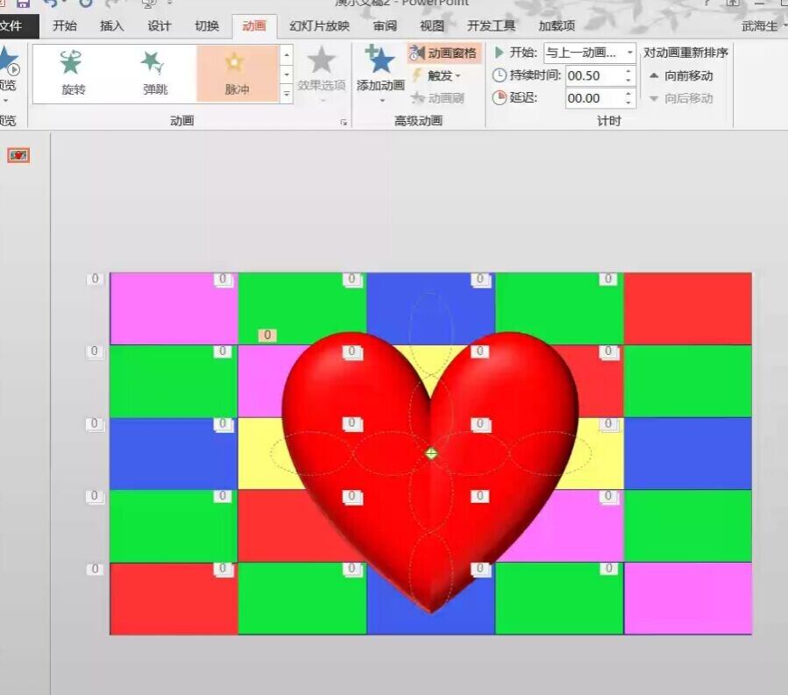The image size is (788, 695).
Task: Switch to the 切换 transitions tab
Action: [x=207, y=26]
